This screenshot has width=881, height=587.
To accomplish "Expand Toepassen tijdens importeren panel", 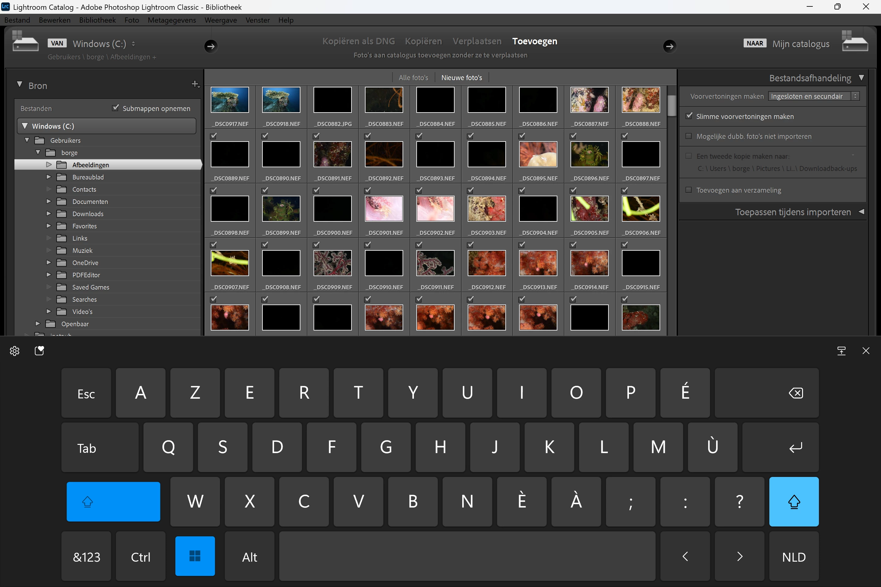I will pos(861,212).
